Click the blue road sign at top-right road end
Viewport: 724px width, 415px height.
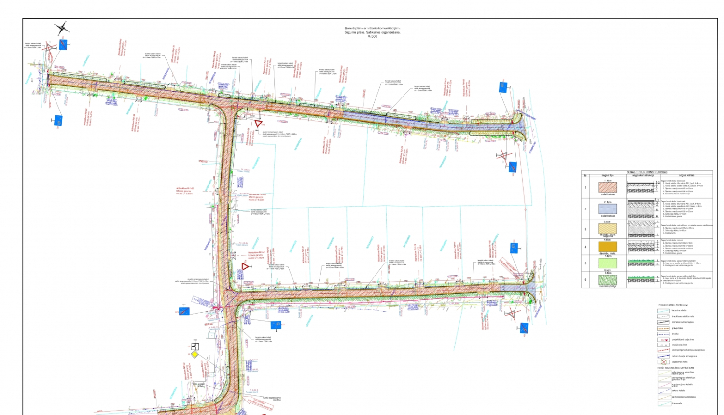(x=503, y=87)
